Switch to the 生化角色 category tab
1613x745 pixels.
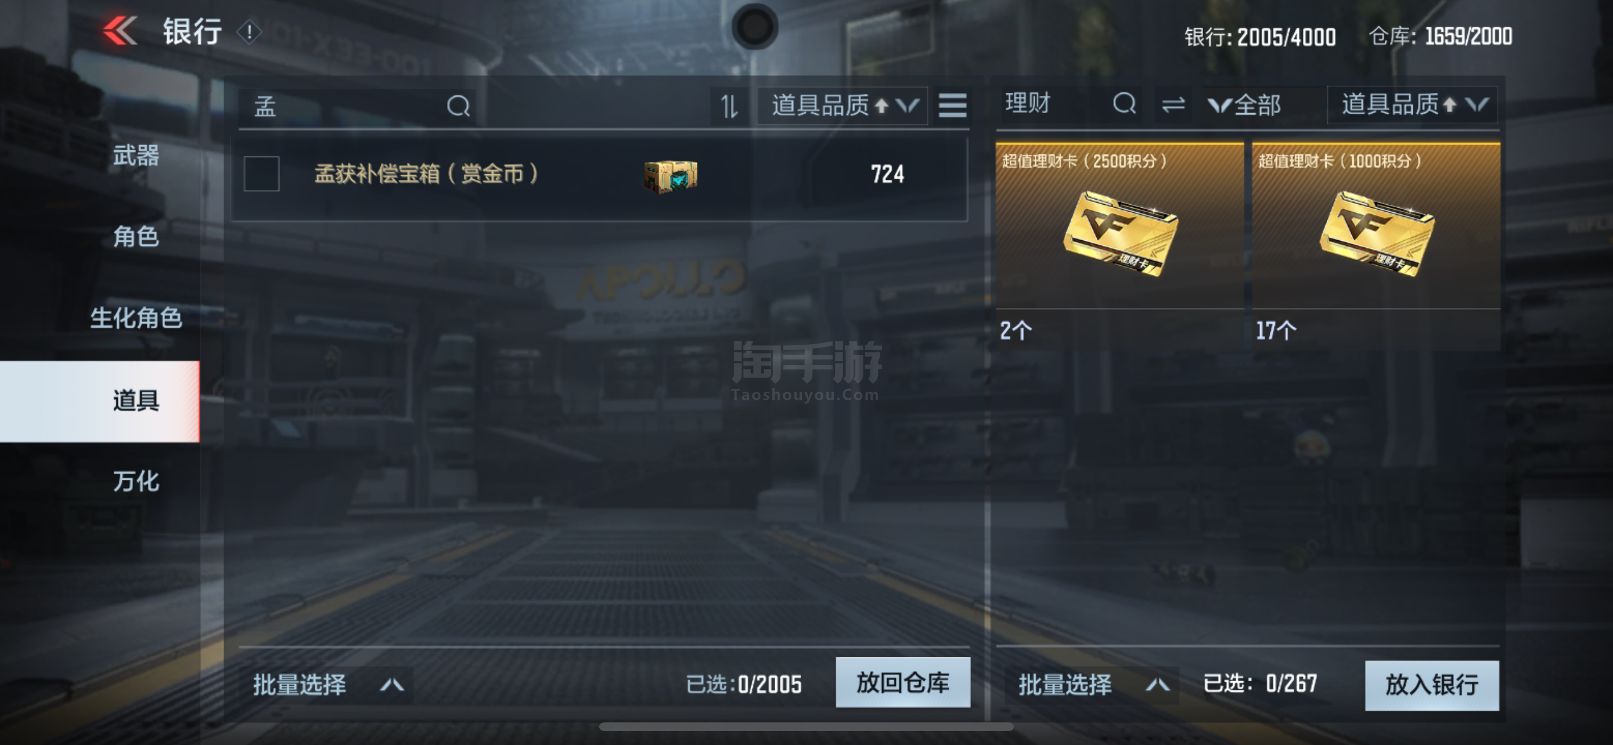[136, 319]
